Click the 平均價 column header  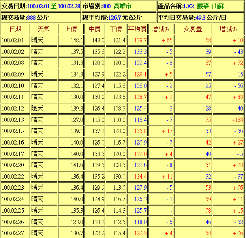(x=137, y=29)
